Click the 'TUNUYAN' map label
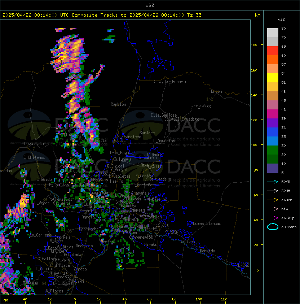This screenshot has height=304, width=300. click(76, 281)
